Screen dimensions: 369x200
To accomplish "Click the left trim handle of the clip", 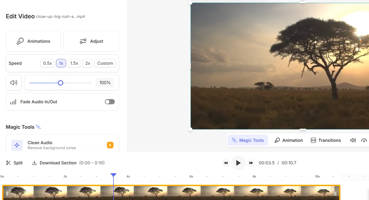I will click(x=7, y=193).
